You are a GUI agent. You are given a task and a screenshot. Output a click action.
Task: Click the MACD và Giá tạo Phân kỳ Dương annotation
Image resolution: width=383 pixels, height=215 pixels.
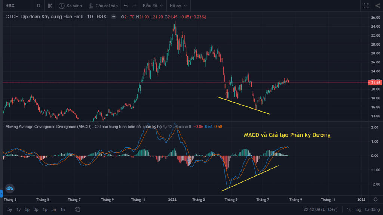(287, 135)
